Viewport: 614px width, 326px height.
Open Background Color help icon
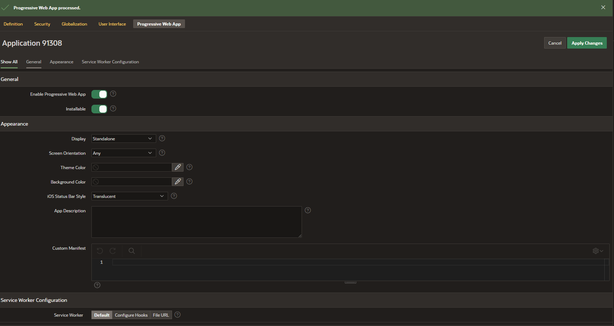pyautogui.click(x=189, y=182)
